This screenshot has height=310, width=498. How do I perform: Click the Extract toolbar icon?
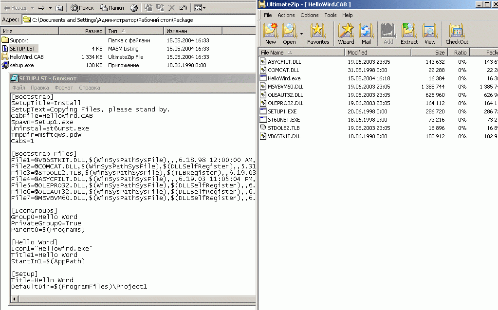click(409, 34)
